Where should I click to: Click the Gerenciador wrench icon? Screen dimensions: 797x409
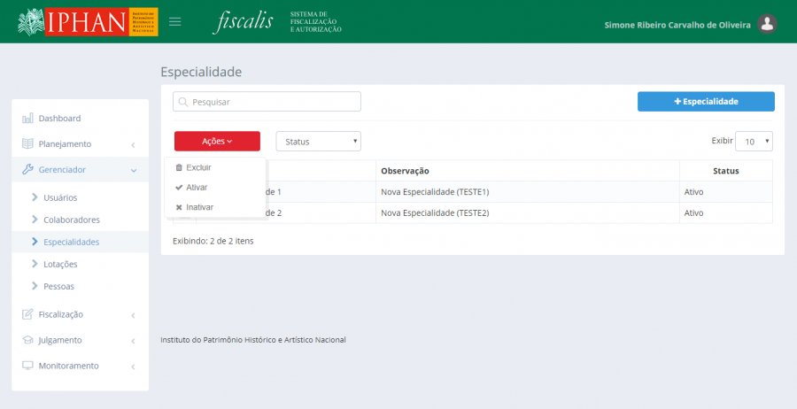tap(27, 170)
